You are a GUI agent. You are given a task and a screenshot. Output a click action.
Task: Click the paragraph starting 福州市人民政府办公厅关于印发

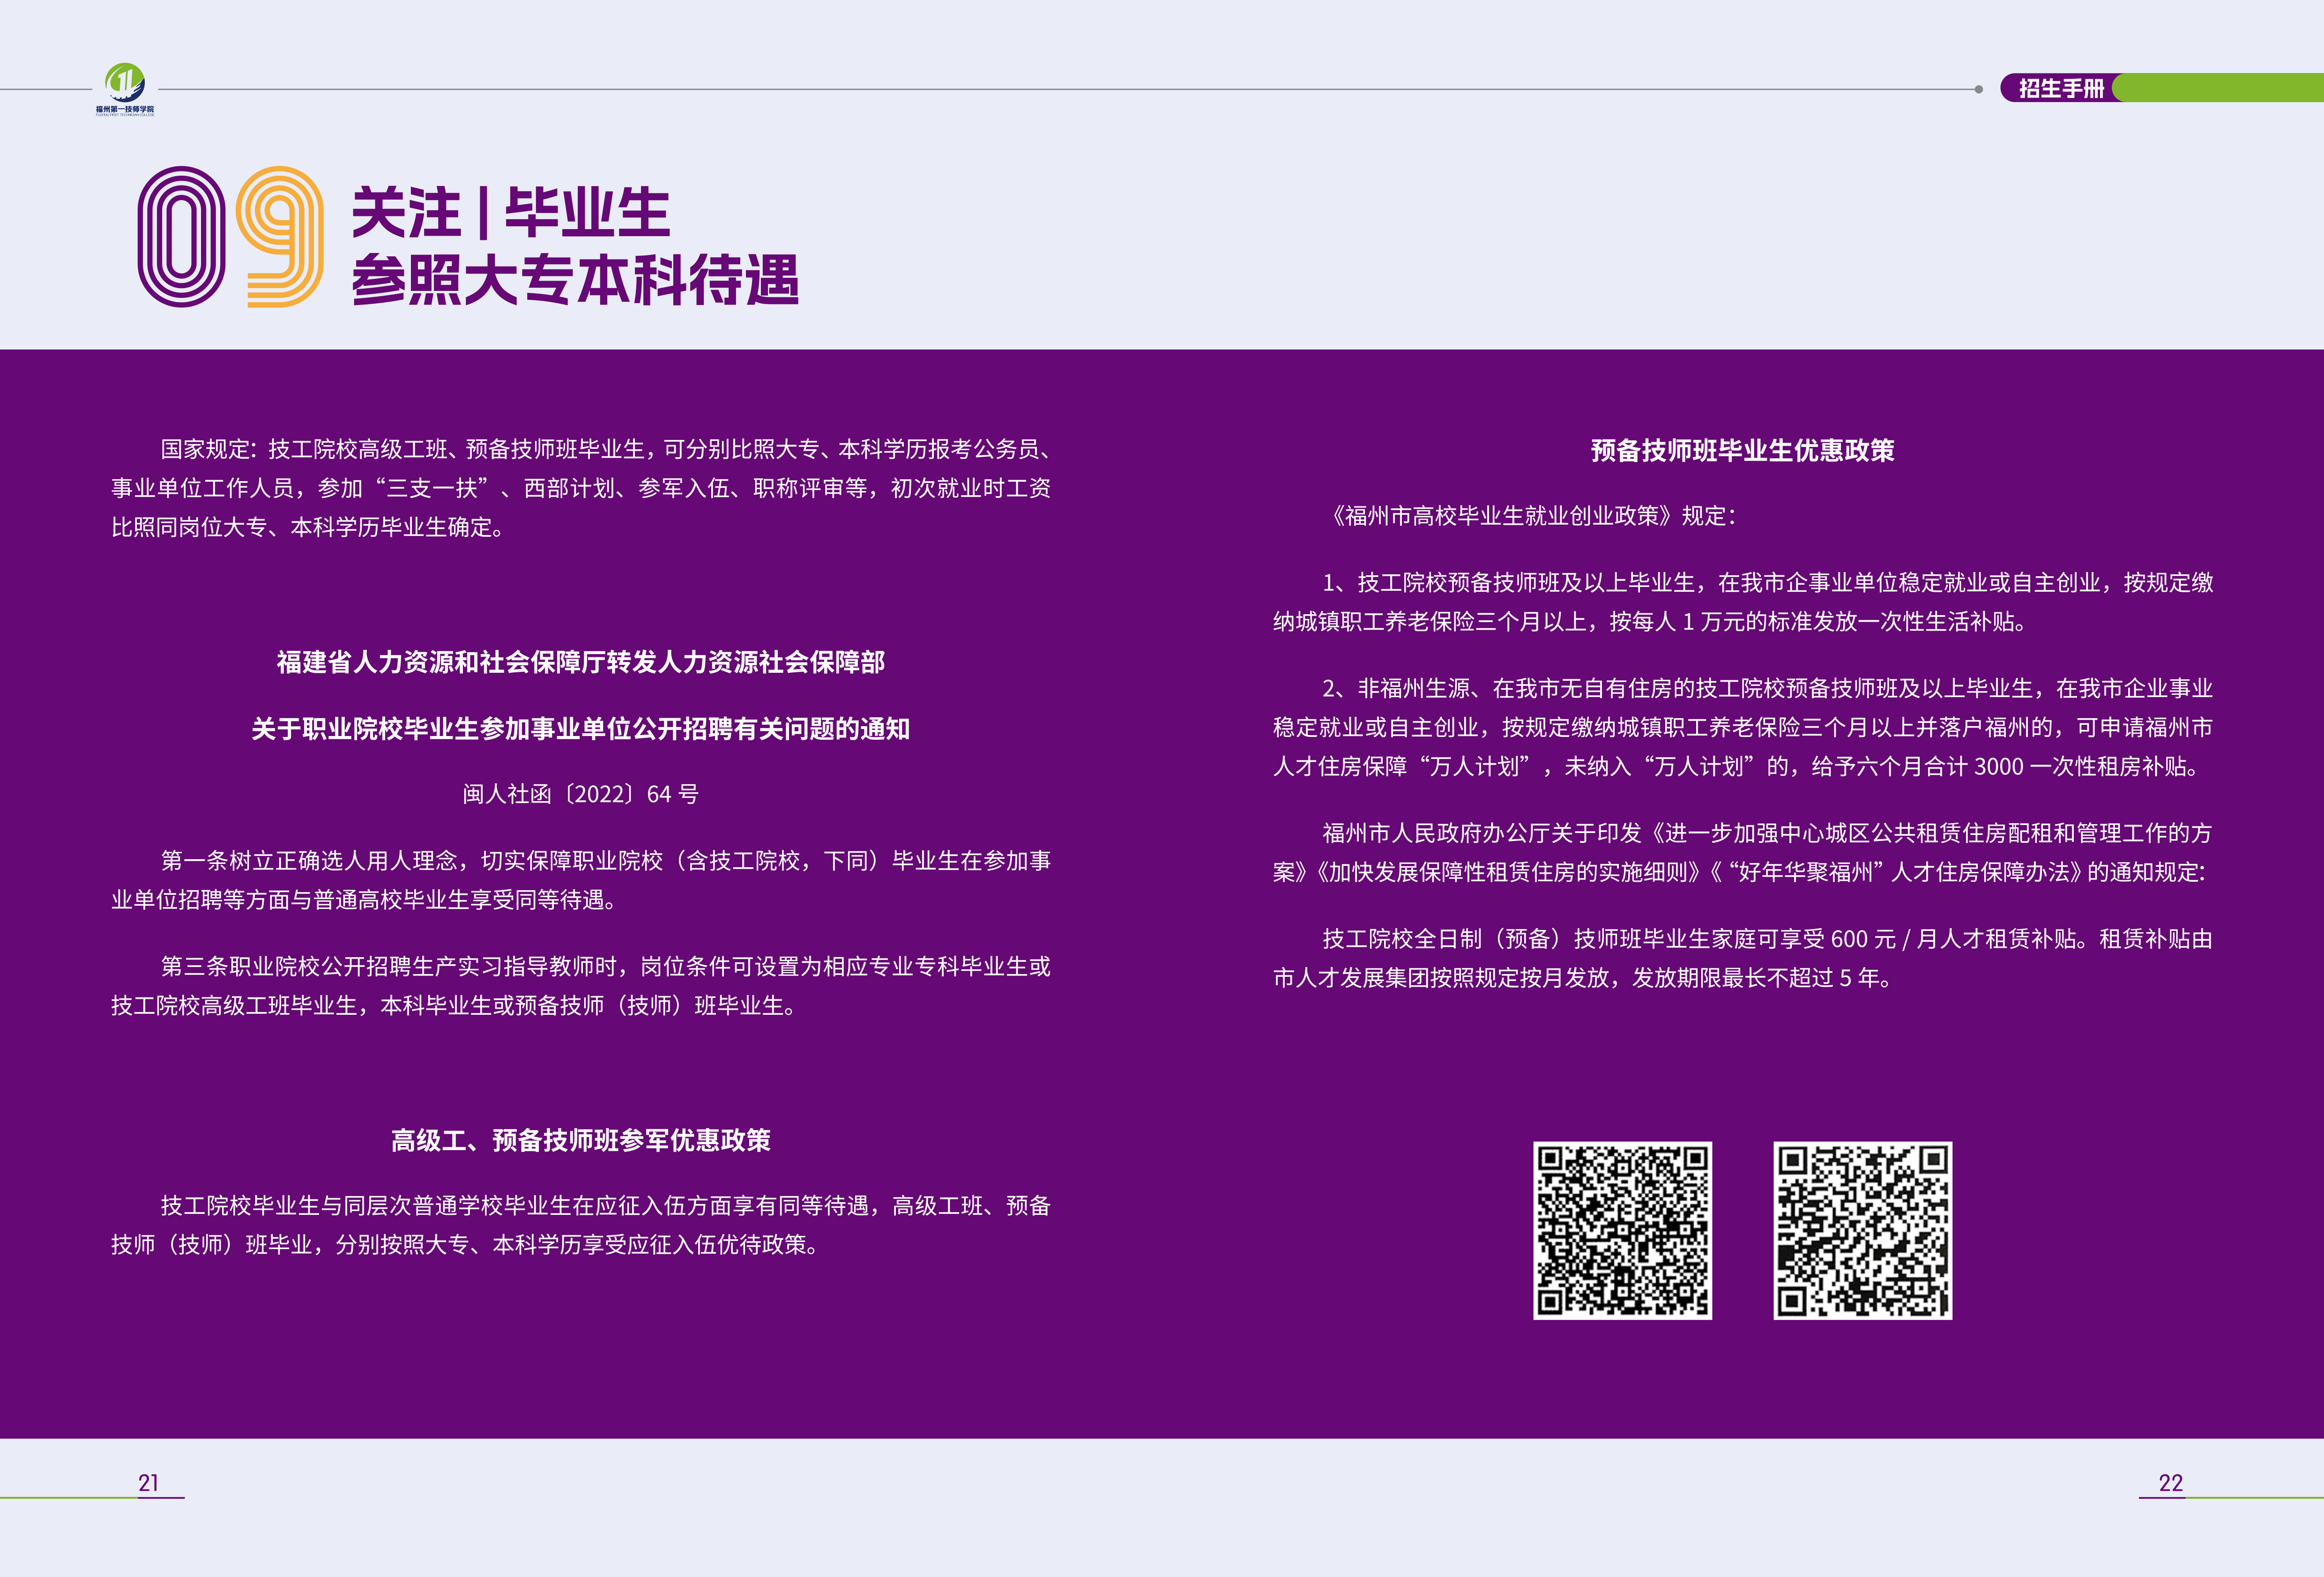[1743, 853]
